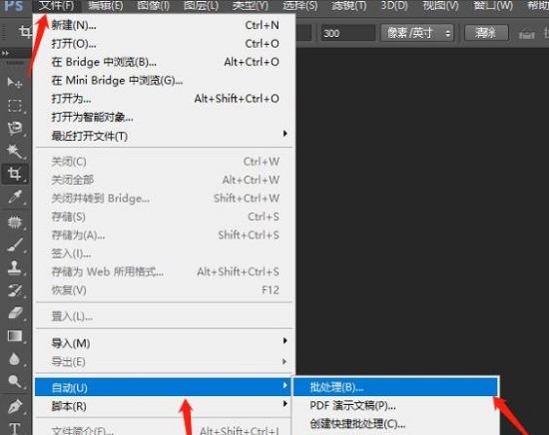549x435 pixels.
Task: Select the Eyedropper tool
Action: (15, 197)
